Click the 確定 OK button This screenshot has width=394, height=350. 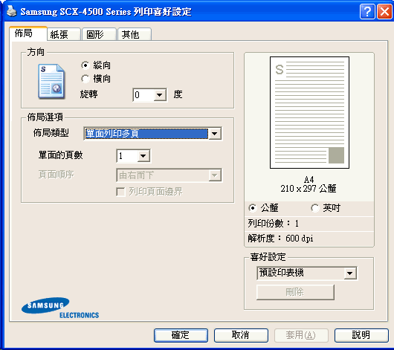pyautogui.click(x=181, y=335)
